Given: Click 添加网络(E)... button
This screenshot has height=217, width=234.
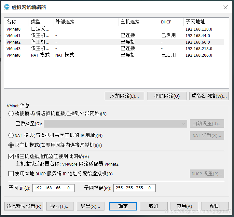Looking at the screenshot, I should point(124,96).
